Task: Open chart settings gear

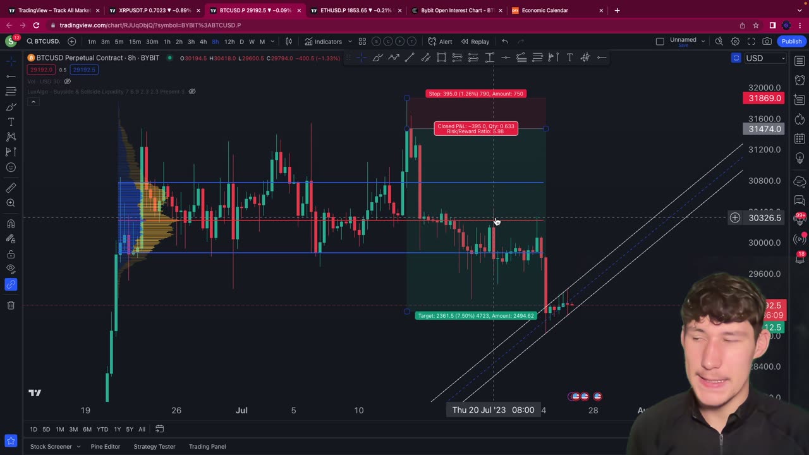Action: tap(735, 41)
